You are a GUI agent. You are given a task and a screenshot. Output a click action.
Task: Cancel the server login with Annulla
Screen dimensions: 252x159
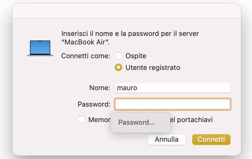(166, 139)
